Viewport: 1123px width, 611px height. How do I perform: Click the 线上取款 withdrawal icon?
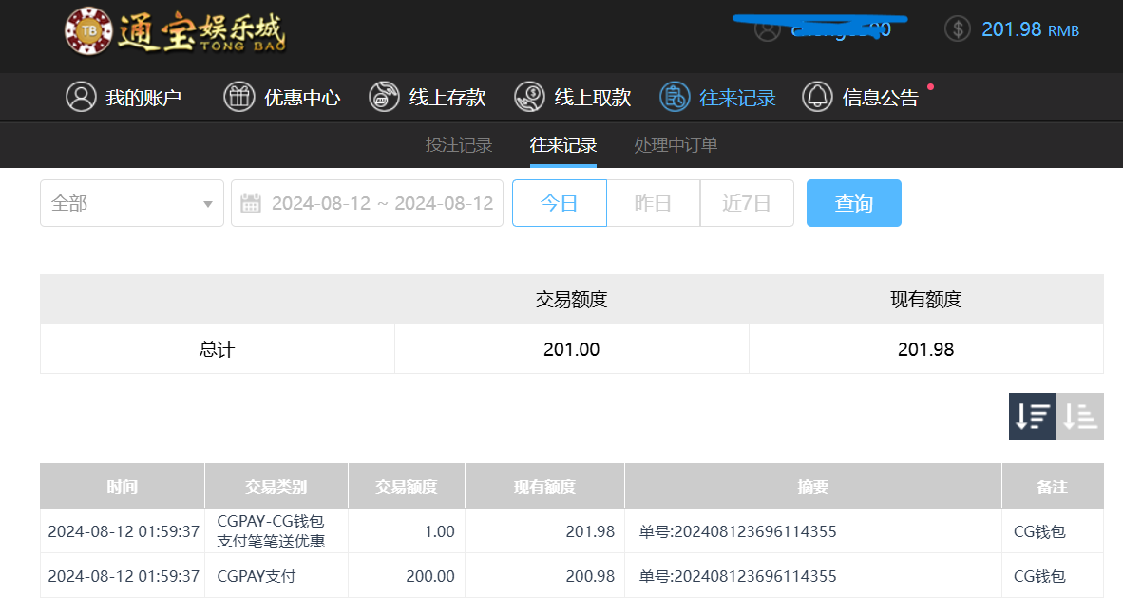pyautogui.click(x=529, y=97)
